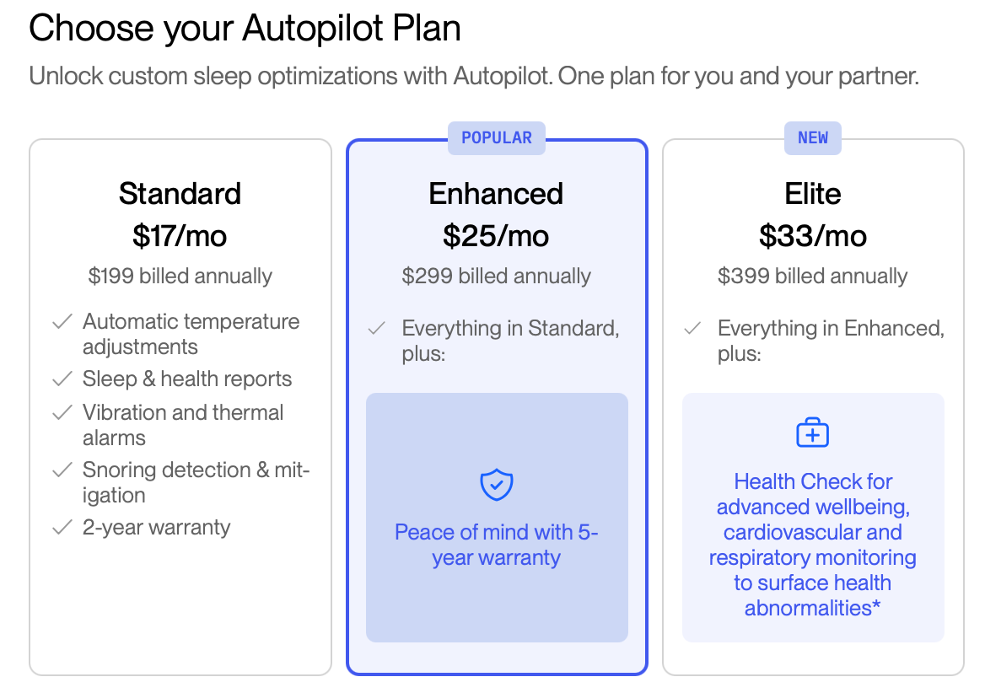The image size is (985, 693).
Task: Click checkmark beside 2-year warranty
Action: point(62,527)
